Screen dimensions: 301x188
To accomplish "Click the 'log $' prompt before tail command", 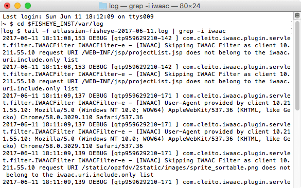I will [11, 31].
